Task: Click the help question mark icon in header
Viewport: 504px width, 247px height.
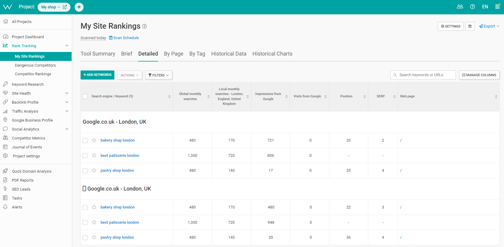Action: point(472,7)
